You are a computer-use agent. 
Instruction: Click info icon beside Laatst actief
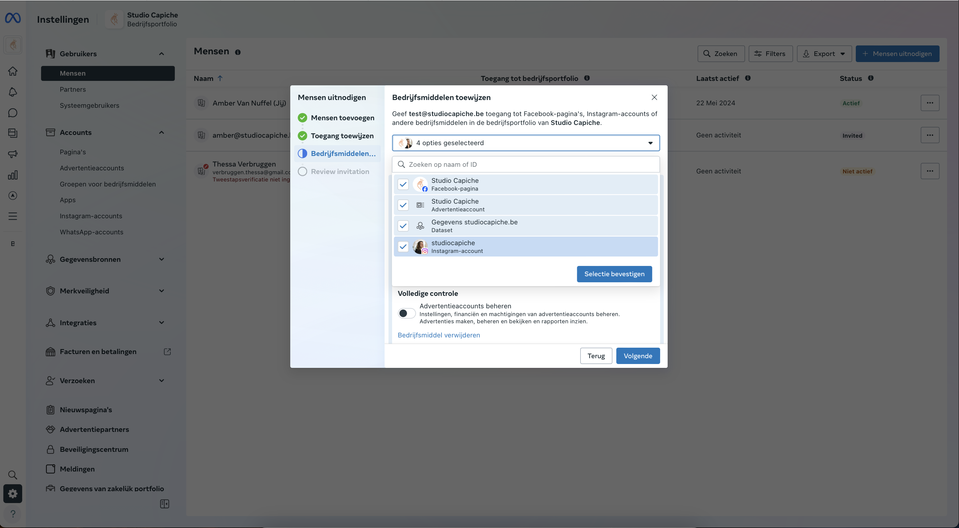pyautogui.click(x=748, y=78)
